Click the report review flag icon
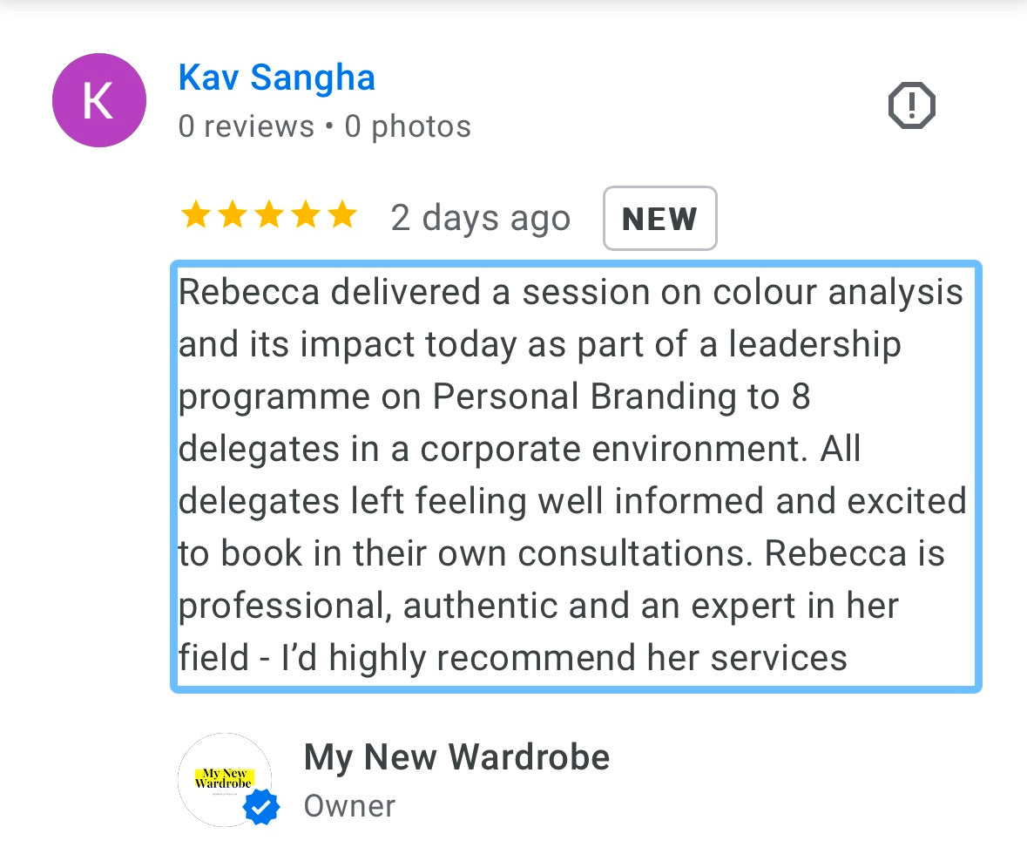This screenshot has height=854, width=1027. [x=911, y=106]
